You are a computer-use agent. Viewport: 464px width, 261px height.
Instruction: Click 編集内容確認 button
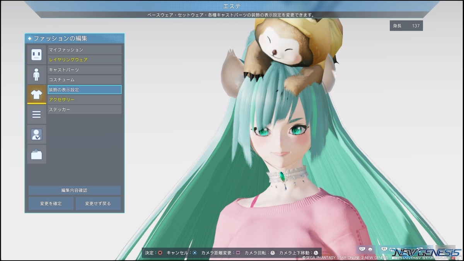[74, 190]
